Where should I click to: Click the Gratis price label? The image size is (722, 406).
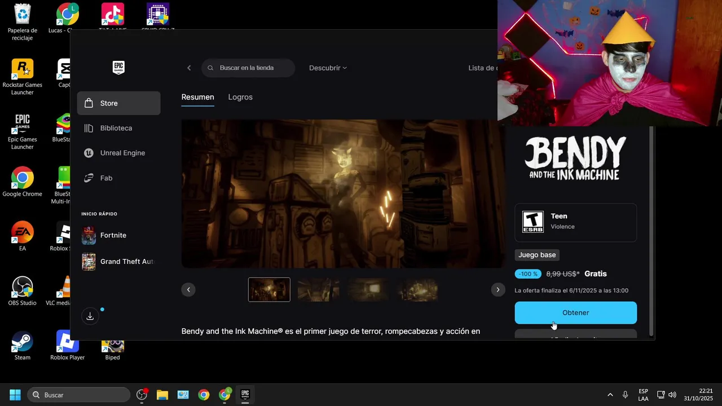click(x=596, y=273)
